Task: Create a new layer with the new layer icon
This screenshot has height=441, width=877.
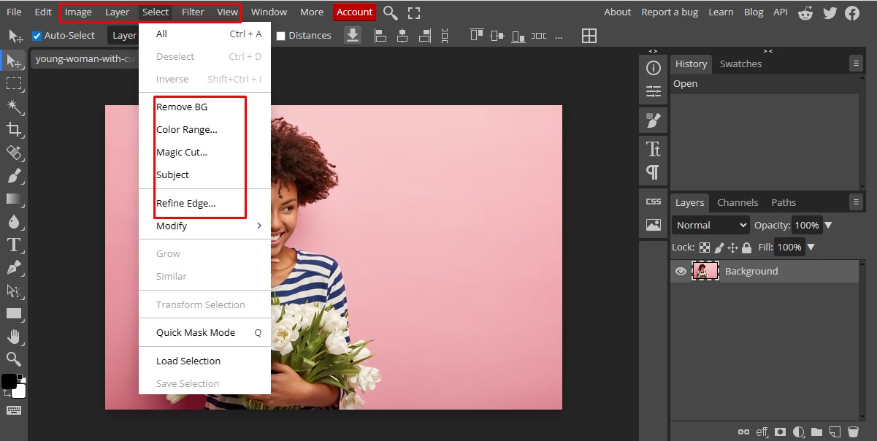Action: click(x=835, y=432)
